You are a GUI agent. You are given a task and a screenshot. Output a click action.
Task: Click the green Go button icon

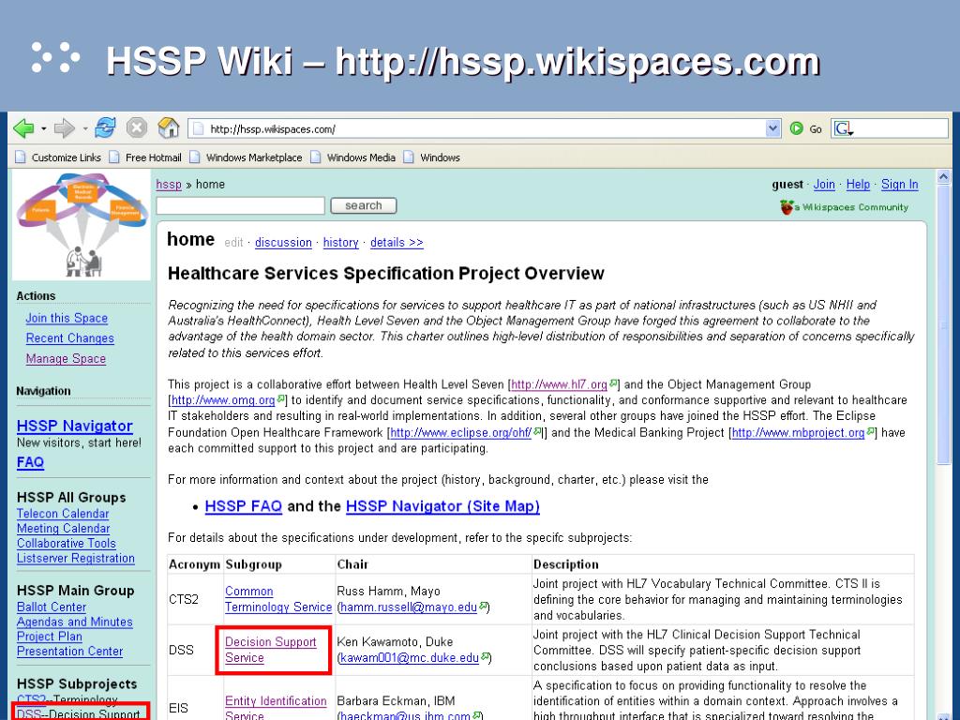797,128
